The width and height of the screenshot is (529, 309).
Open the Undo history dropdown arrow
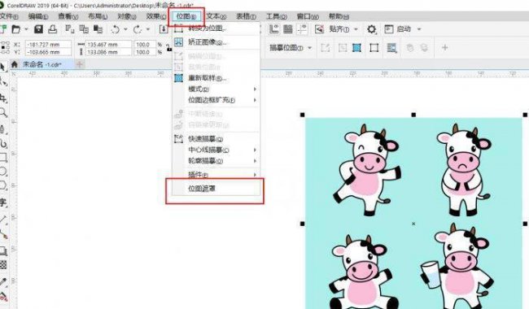[x=125, y=29]
